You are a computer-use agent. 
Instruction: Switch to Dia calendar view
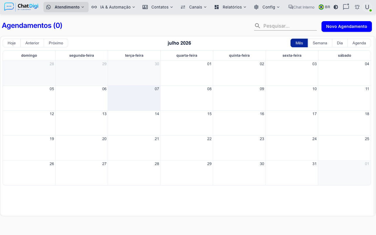(x=340, y=43)
